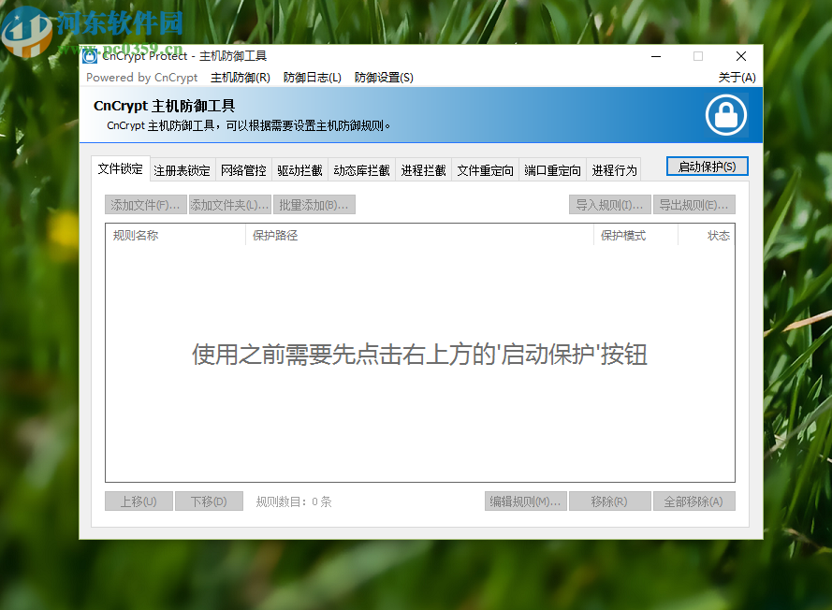Click 导入规则(I)... button

tap(609, 205)
